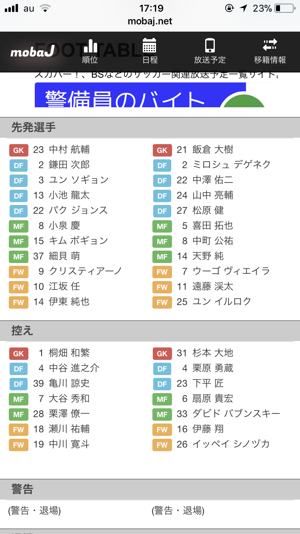Tap the mobaj.net address bar
300x534 pixels.
click(x=150, y=21)
